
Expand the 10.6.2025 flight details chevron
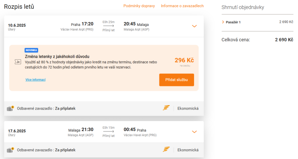click(x=194, y=26)
